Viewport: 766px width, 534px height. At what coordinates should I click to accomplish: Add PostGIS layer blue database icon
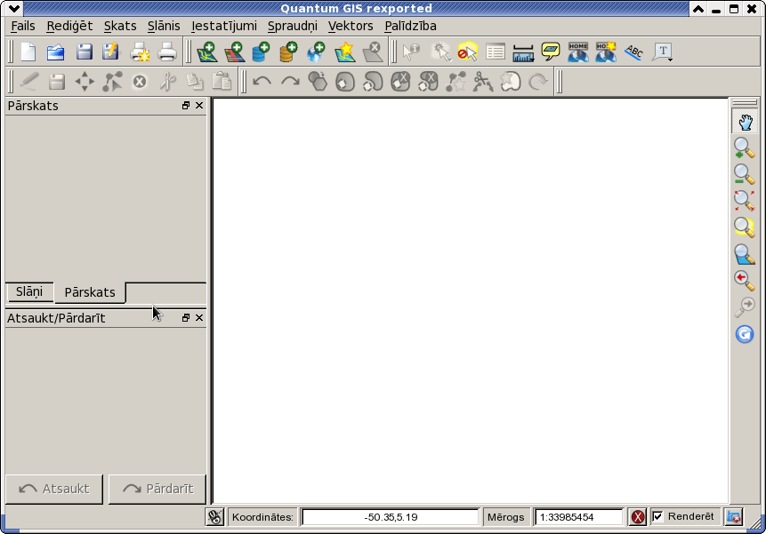coord(262,52)
